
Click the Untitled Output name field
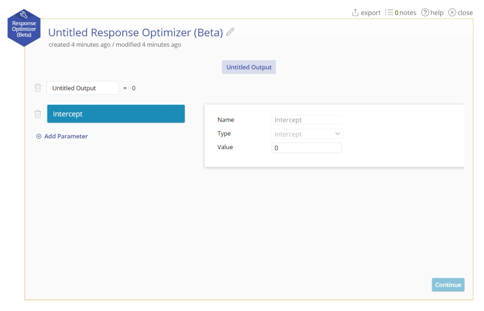(x=82, y=88)
